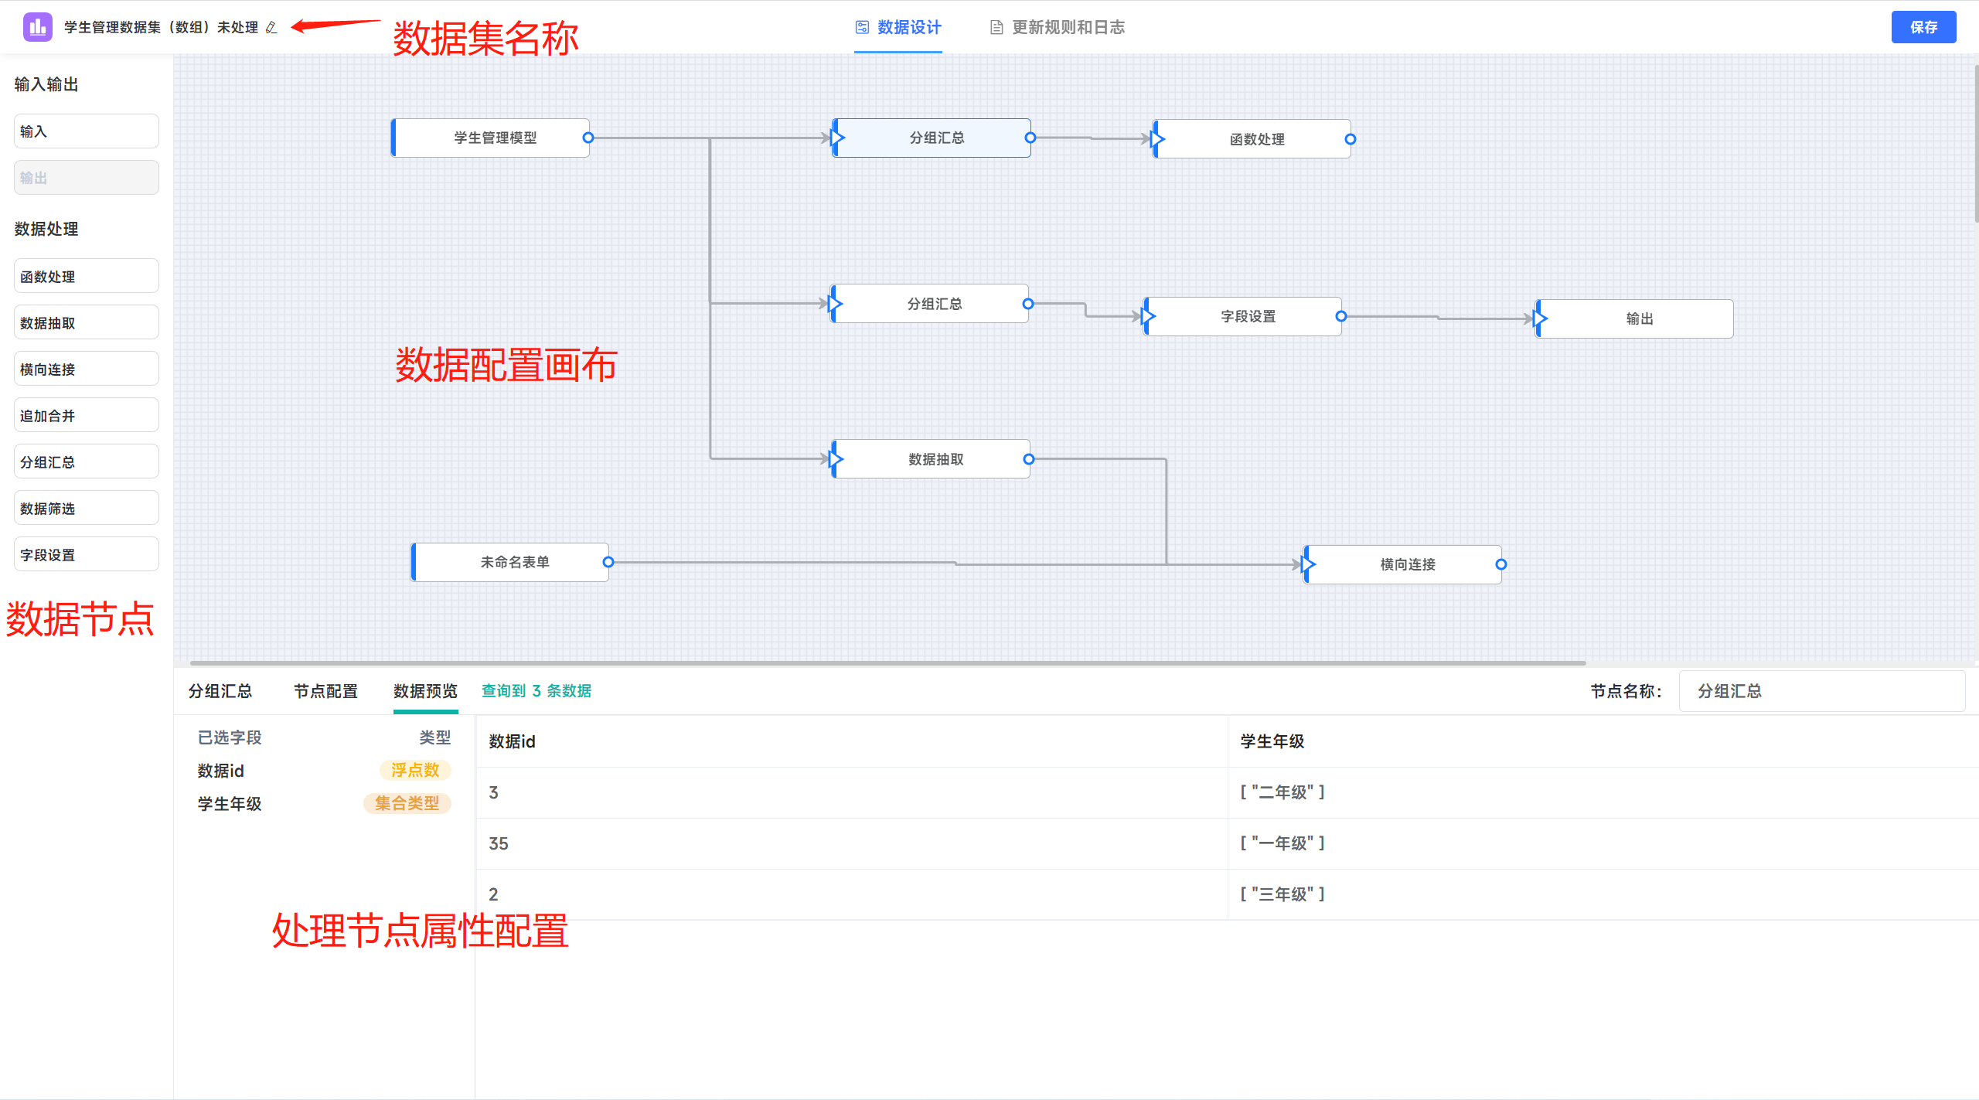Switch to 节点配置 tab
The image size is (1979, 1100).
pyautogui.click(x=325, y=691)
